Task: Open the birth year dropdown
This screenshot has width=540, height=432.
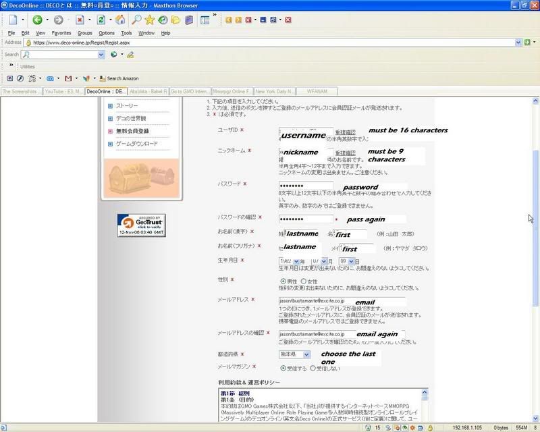Action: 294,261
